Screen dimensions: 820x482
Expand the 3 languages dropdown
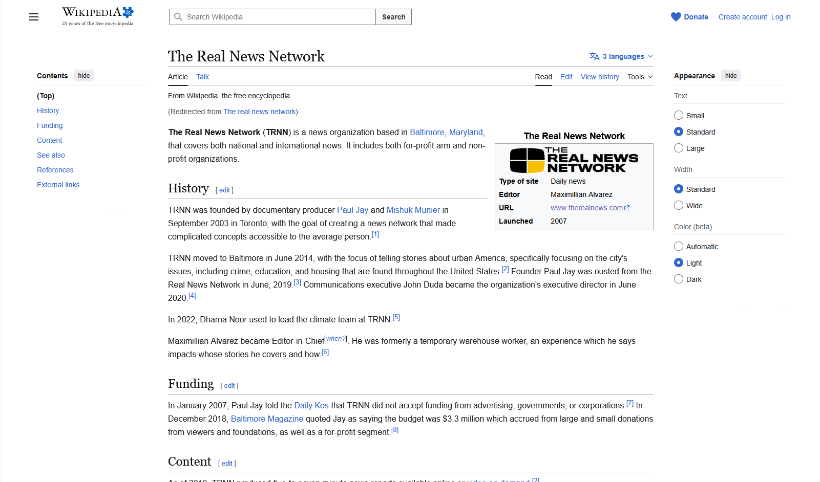pos(621,56)
